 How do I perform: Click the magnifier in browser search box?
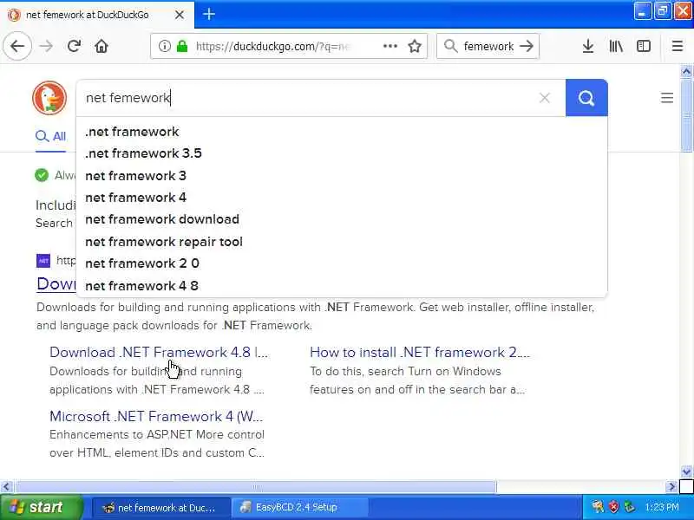pos(450,46)
